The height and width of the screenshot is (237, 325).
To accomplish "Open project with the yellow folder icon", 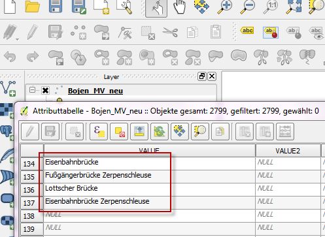I will pyautogui.click(x=32, y=7).
